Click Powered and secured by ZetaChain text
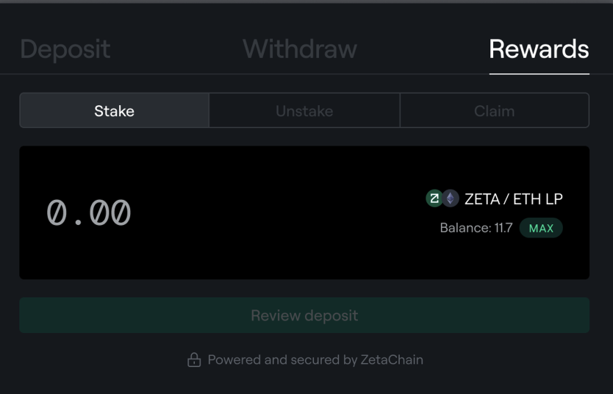The height and width of the screenshot is (394, 613). click(315, 360)
